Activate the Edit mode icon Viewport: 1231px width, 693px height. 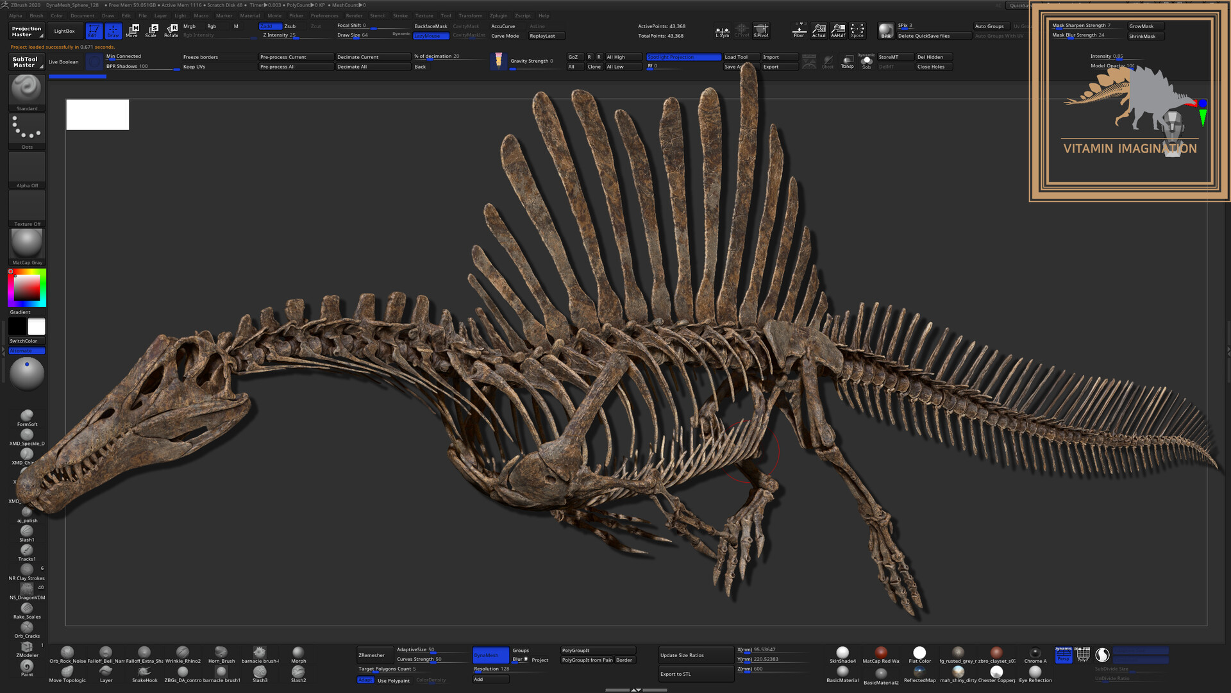click(x=94, y=31)
